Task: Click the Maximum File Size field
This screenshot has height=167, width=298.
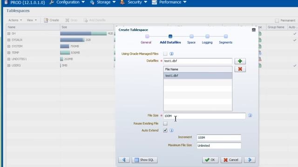Action: pyautogui.click(x=219, y=146)
